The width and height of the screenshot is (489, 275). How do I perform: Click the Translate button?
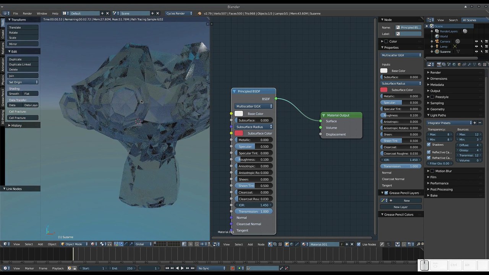click(23, 27)
